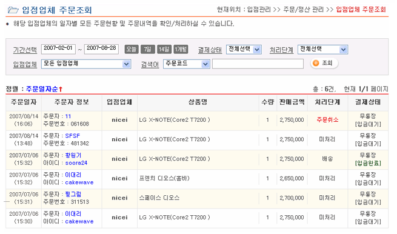Open ID link soora24
This screenshot has height=234, width=397.
(x=76, y=163)
